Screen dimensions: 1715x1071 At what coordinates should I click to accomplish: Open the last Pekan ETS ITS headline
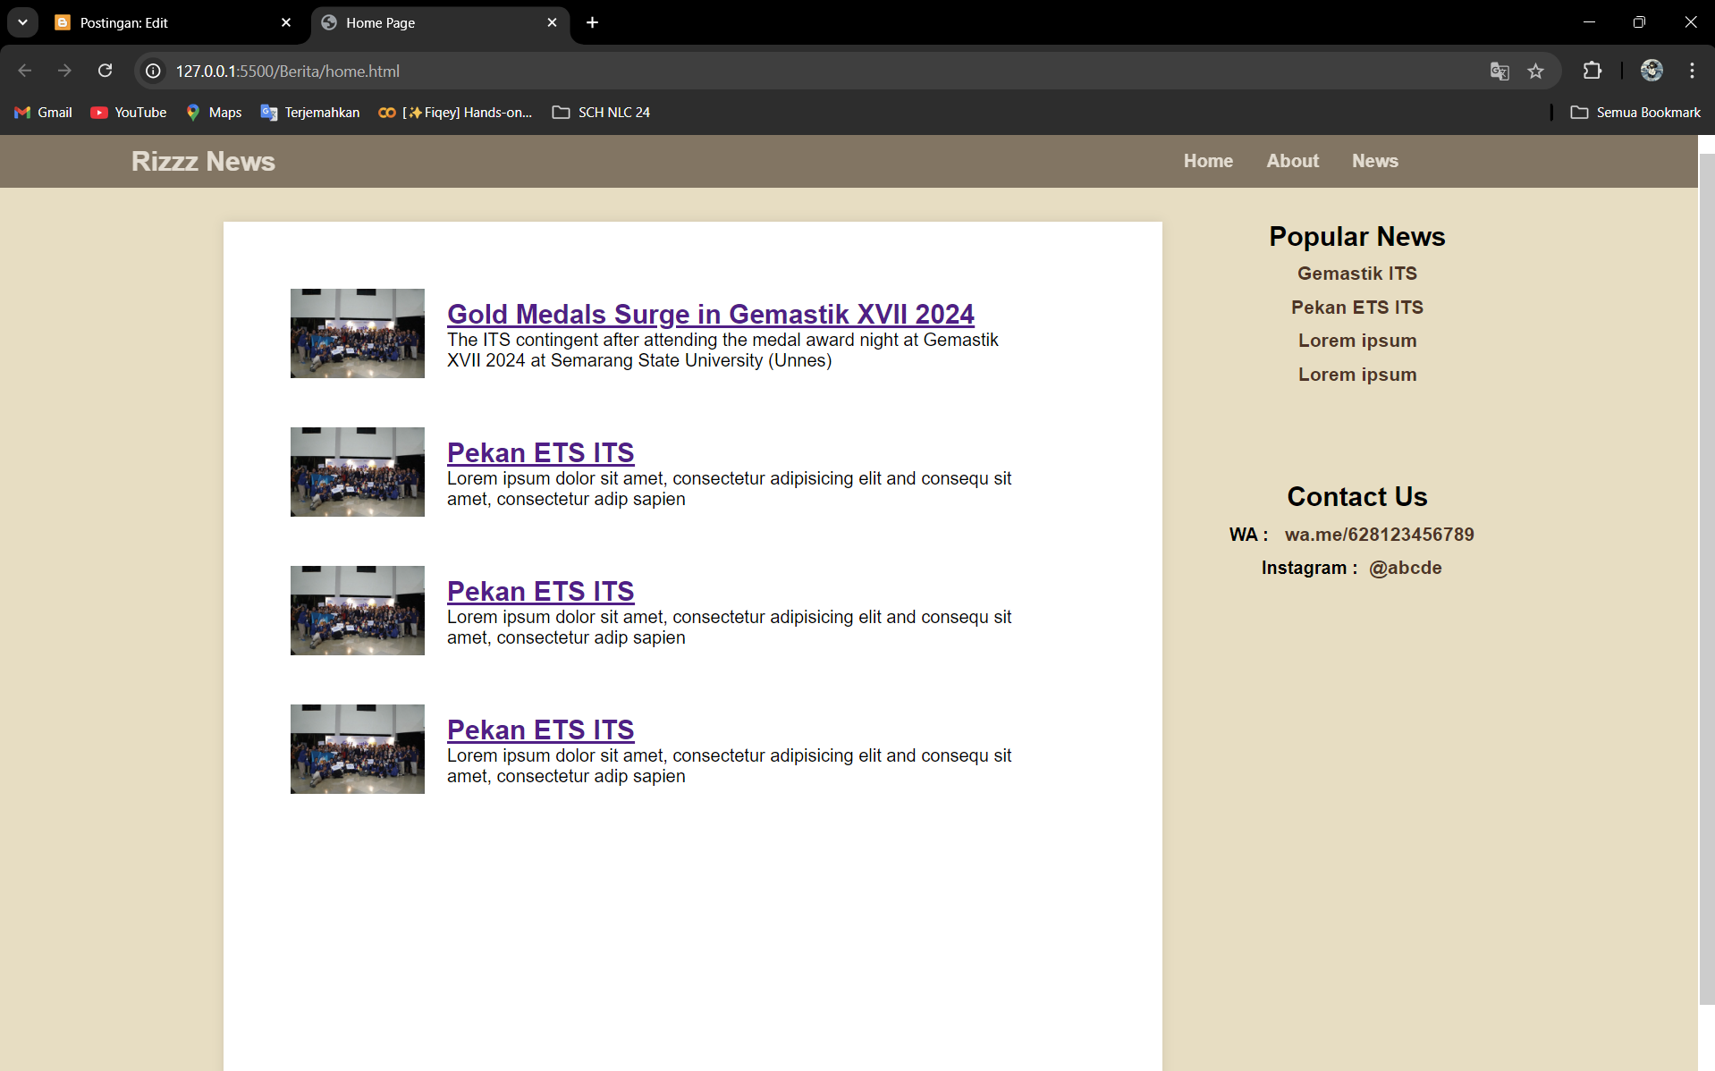coord(540,729)
